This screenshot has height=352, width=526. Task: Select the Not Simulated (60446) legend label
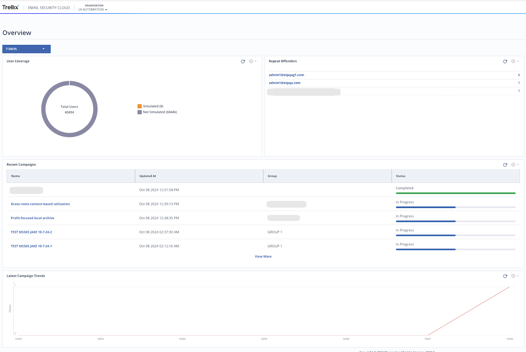pos(160,112)
